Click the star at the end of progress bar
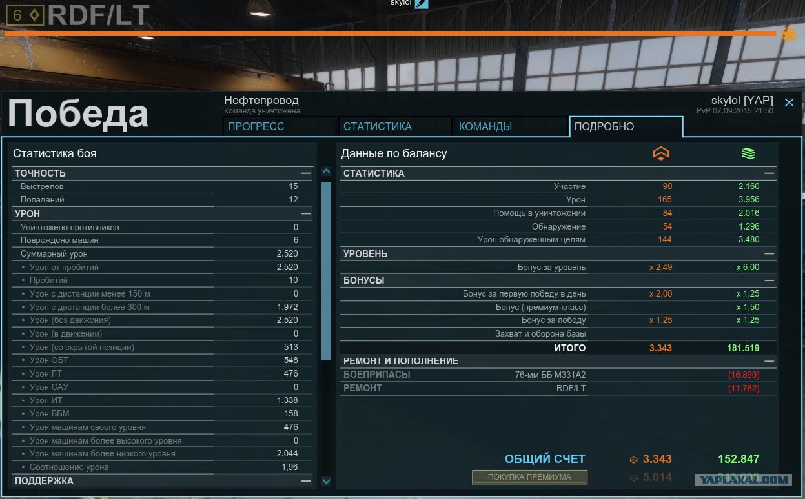Screen dimensions: 805x499 788,34
